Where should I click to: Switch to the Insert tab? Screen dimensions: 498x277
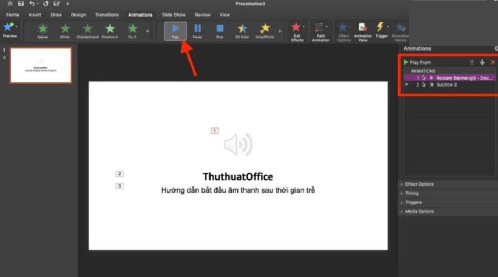coord(34,15)
